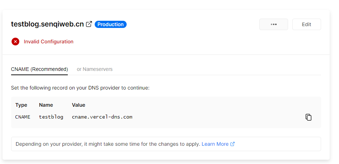Screen dimensions: 339x164
Task: Select the CNAME (Recommended) tab
Action: (x=39, y=69)
